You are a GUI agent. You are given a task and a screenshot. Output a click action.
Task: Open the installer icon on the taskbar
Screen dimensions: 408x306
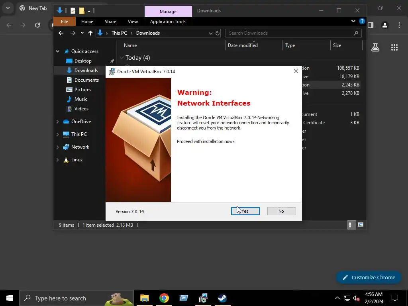pyautogui.click(x=203, y=298)
